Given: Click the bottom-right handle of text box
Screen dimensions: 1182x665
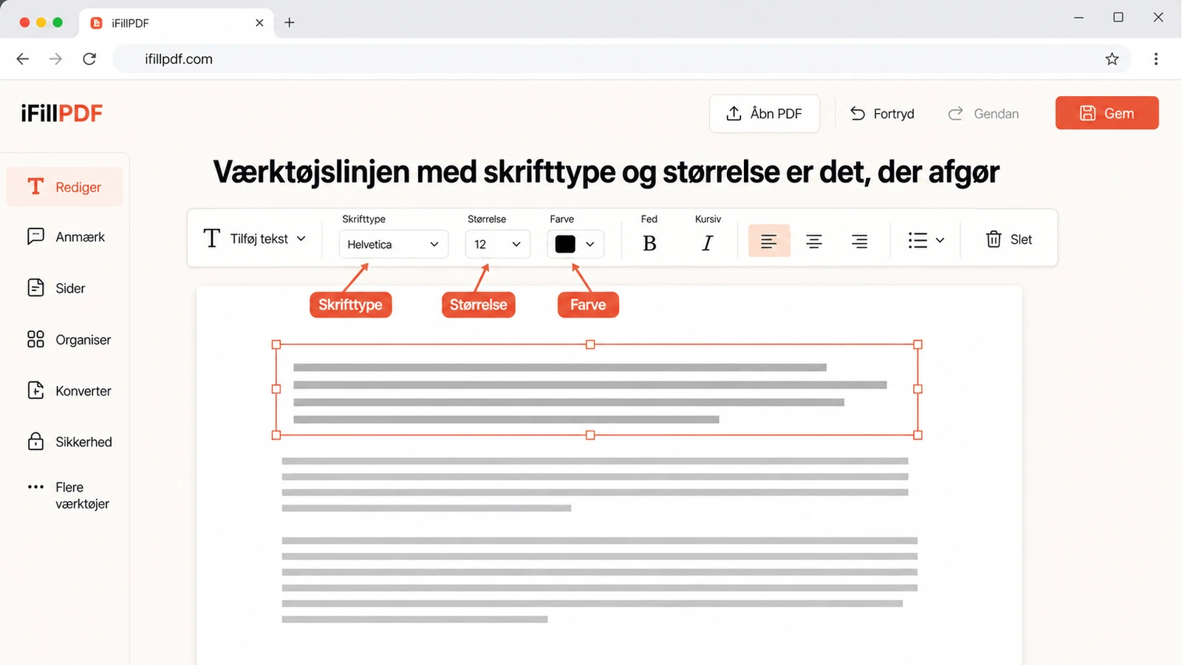Looking at the screenshot, I should coord(918,435).
